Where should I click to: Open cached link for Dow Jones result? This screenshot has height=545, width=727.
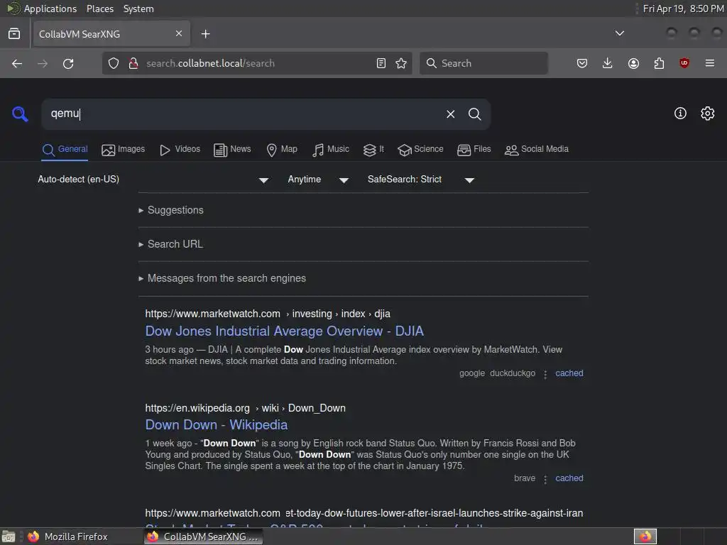click(x=569, y=373)
